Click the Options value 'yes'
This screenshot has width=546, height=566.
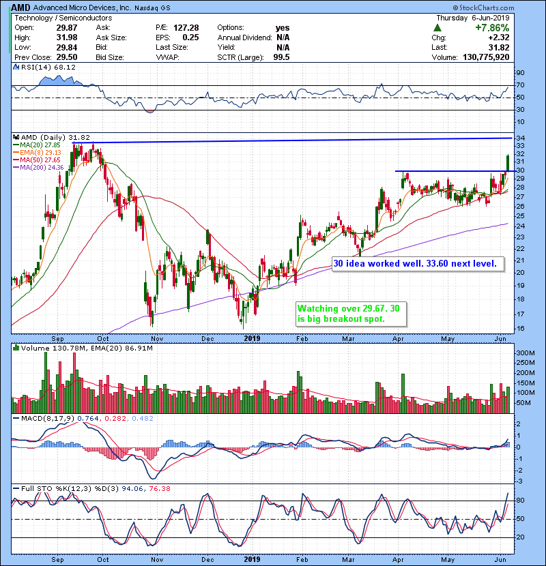coord(283,28)
